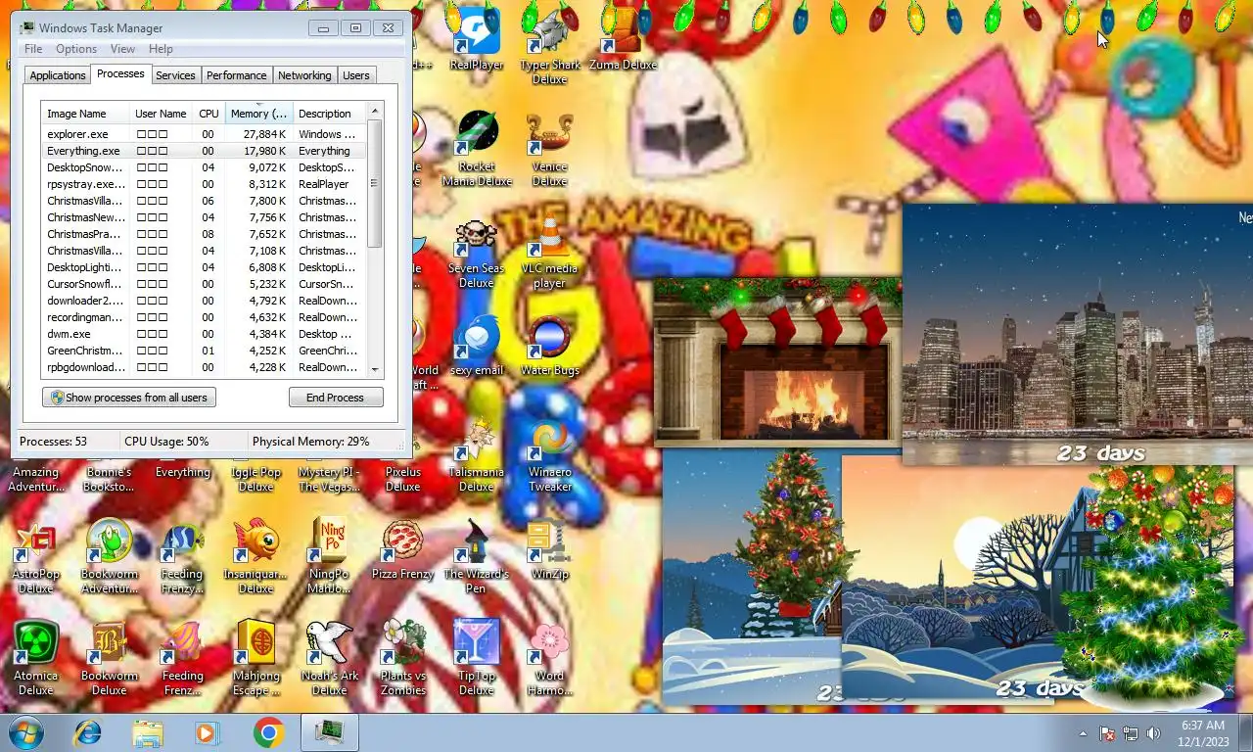
Task: Open Seven Seas Deluxe shortcut
Action: coord(476,252)
